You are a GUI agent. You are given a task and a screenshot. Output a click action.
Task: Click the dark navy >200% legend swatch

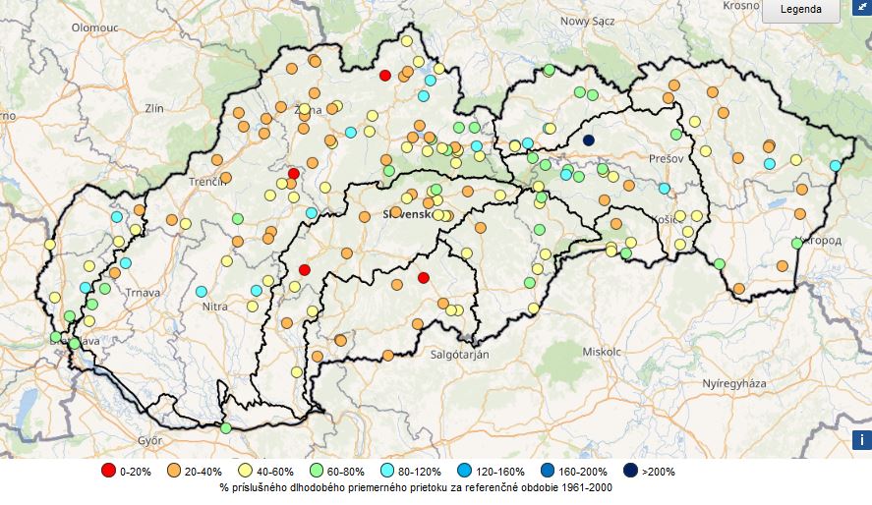630,471
